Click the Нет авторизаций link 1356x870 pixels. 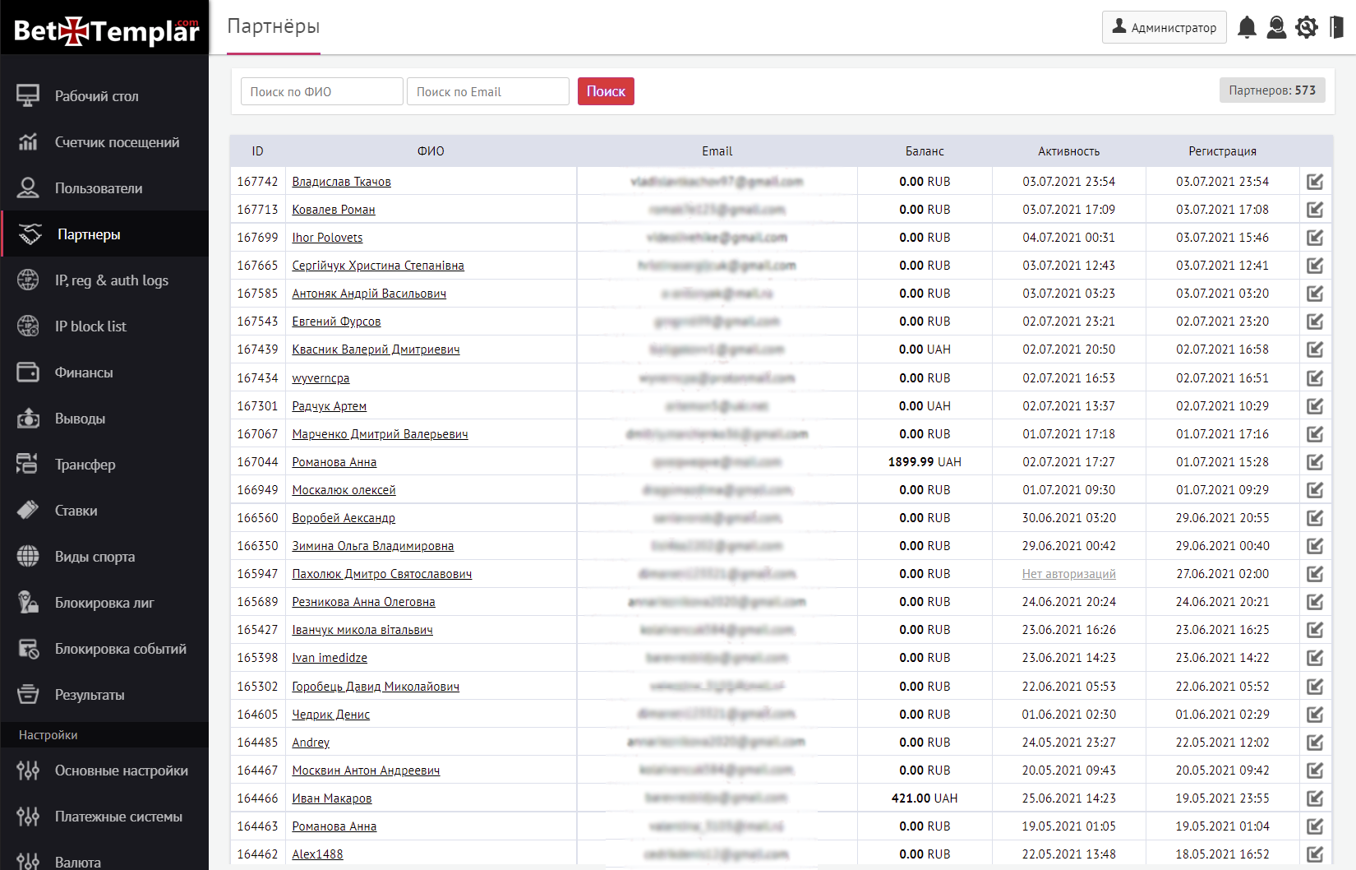point(1068,574)
